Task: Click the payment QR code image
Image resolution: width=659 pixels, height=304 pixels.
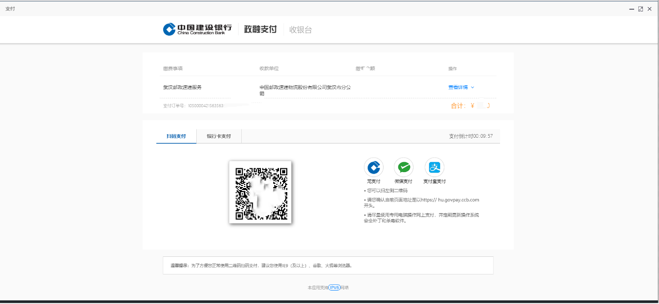Action: pyautogui.click(x=260, y=192)
